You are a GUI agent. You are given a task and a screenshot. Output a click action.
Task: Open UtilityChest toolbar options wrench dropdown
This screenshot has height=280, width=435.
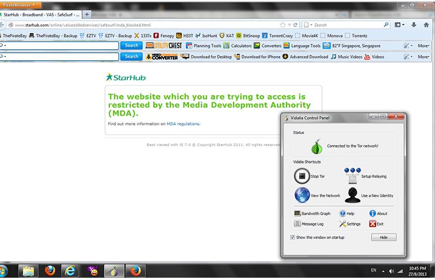tap(408, 46)
